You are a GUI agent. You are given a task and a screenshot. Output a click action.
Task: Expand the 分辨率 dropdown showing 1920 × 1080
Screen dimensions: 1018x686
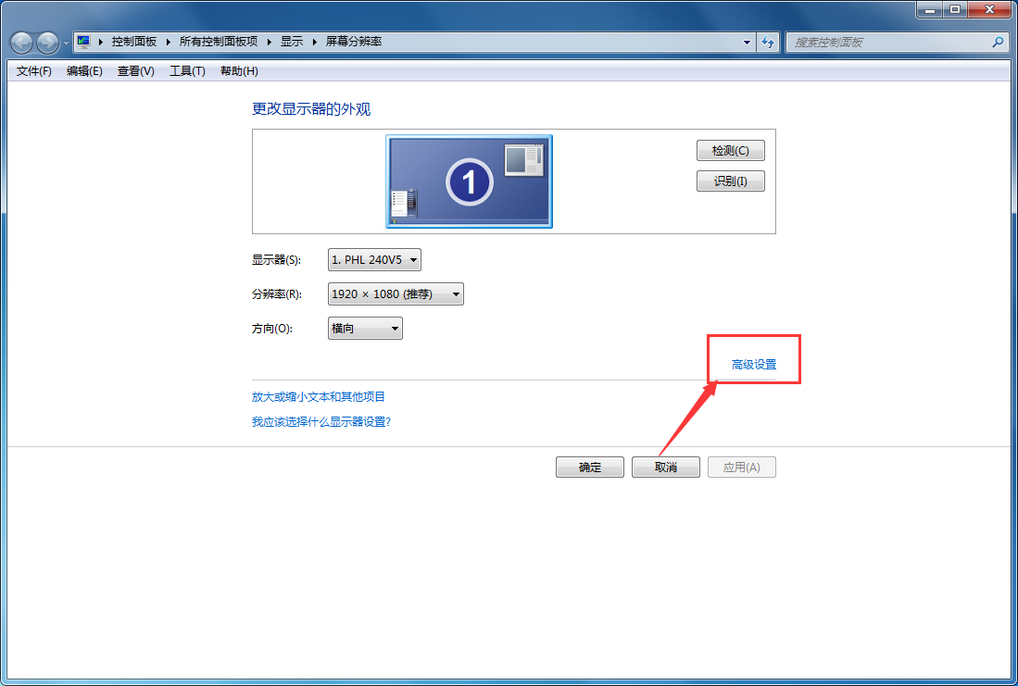(396, 294)
